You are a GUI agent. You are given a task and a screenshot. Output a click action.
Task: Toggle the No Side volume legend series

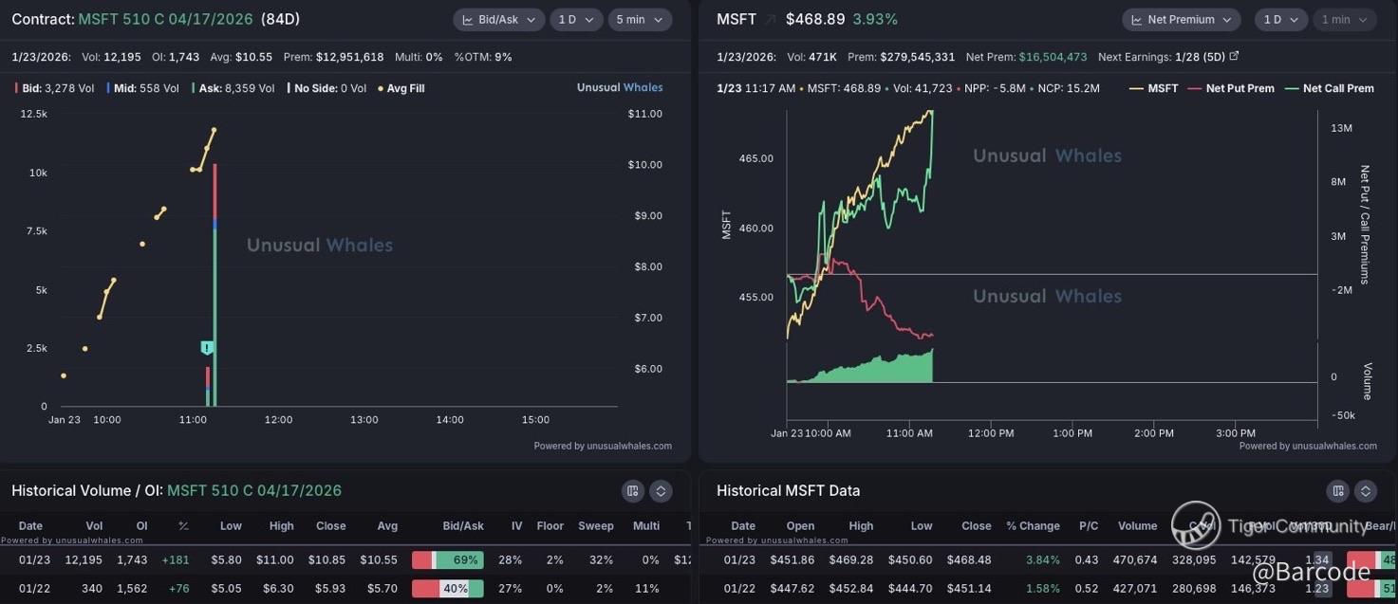coord(326,88)
